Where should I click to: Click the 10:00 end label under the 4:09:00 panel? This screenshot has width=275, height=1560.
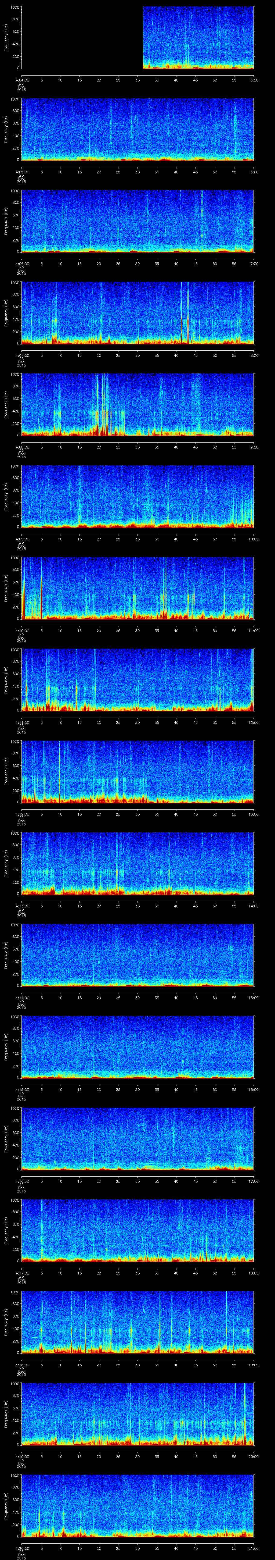254,538
